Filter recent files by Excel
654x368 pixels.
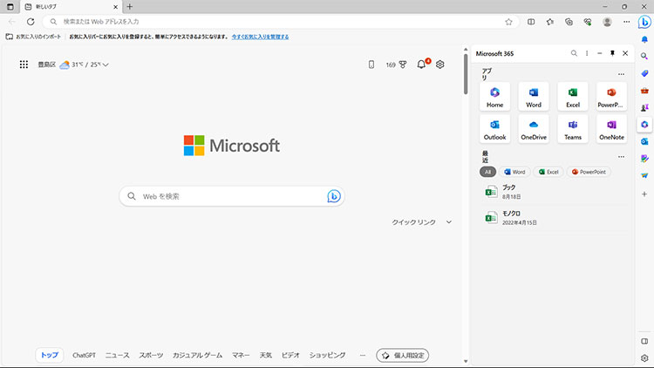[x=548, y=172]
